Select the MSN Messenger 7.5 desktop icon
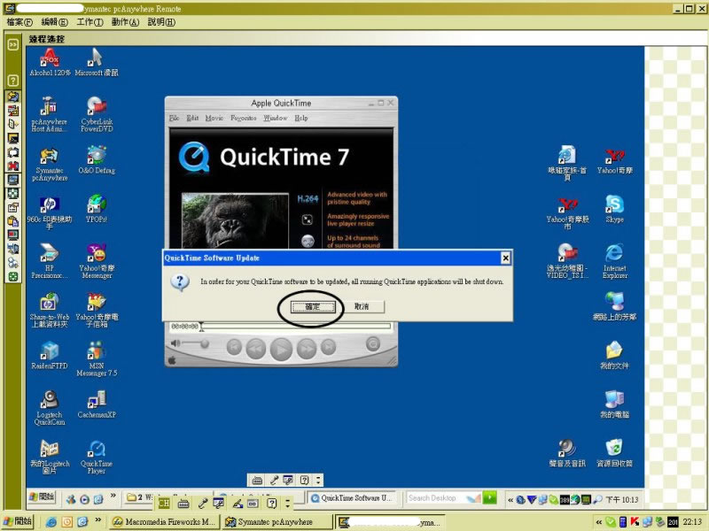 (x=97, y=359)
